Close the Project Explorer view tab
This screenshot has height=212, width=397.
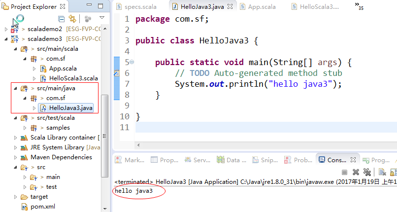click(62, 6)
